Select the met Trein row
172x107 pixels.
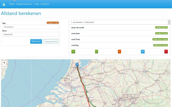(x=119, y=39)
